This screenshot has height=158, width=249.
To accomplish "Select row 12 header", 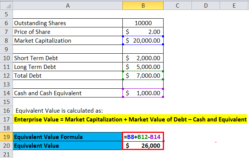I will (x=6, y=76).
